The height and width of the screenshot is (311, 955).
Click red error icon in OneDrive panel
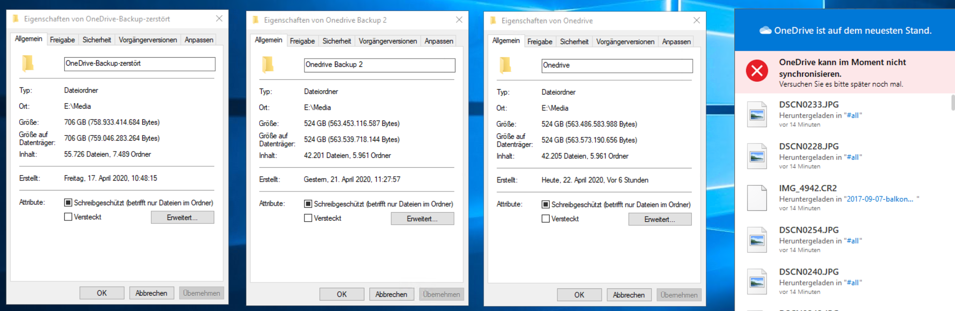tap(757, 70)
